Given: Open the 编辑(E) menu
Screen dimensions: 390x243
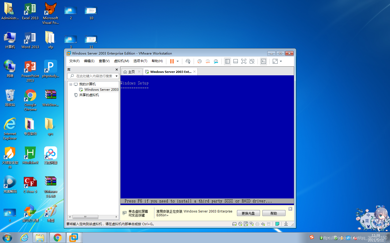Looking at the screenshot, I should coord(89,61).
